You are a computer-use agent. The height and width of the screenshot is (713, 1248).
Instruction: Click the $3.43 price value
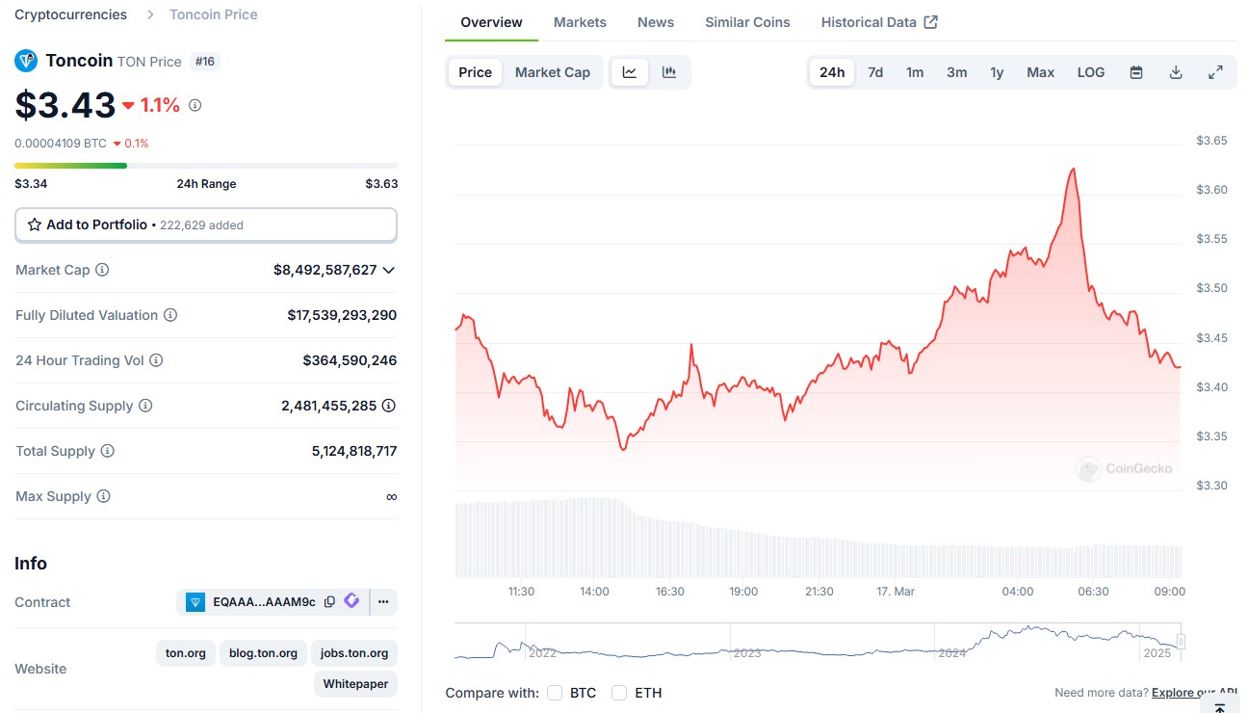pyautogui.click(x=65, y=105)
